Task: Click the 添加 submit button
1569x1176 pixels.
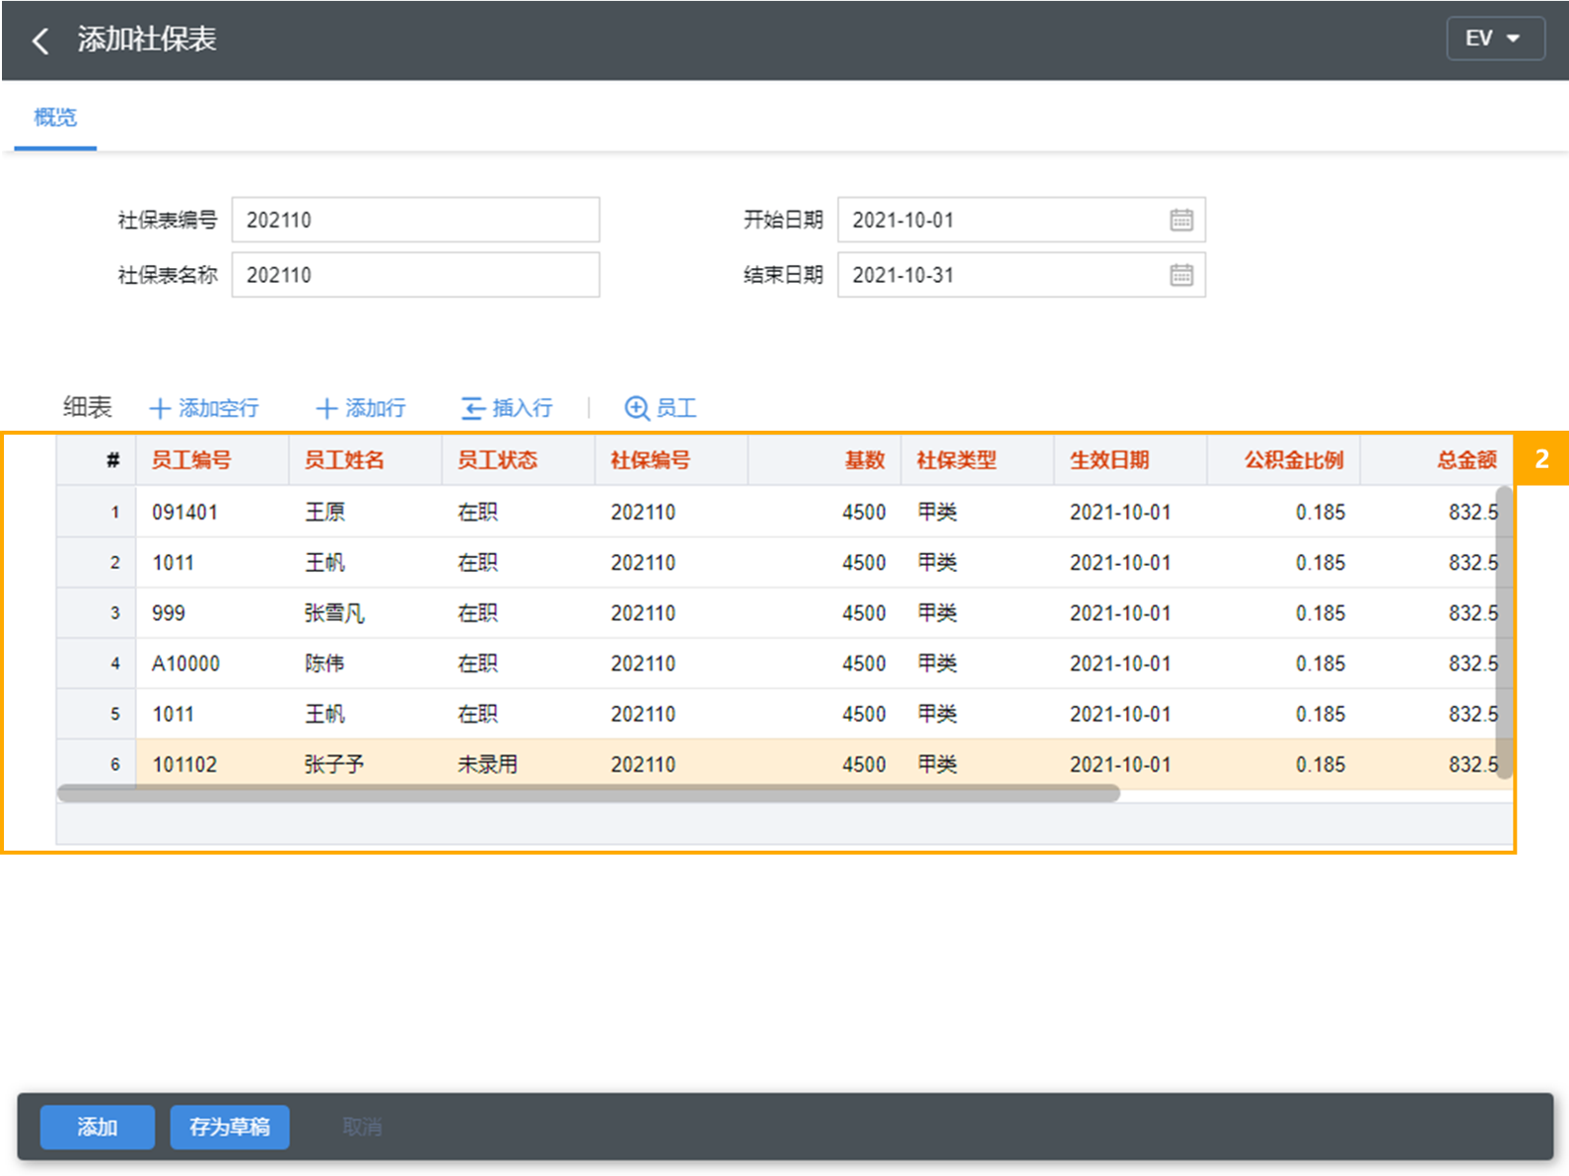Action: pos(98,1127)
